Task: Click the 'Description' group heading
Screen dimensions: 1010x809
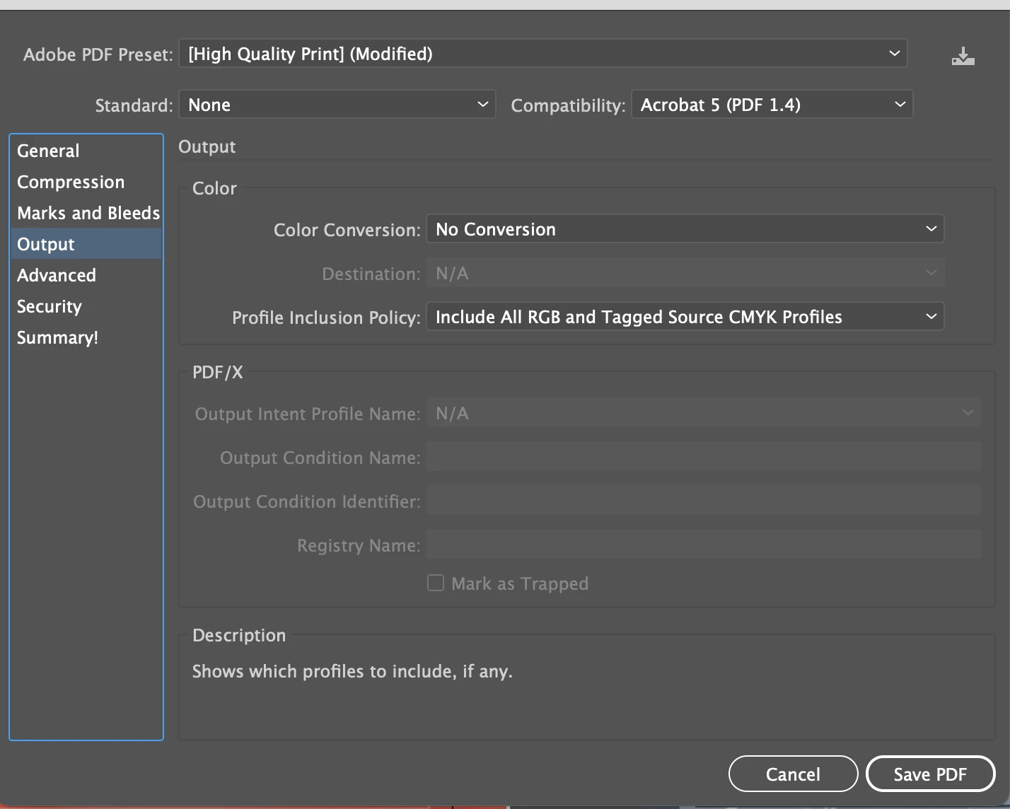Action: click(239, 635)
